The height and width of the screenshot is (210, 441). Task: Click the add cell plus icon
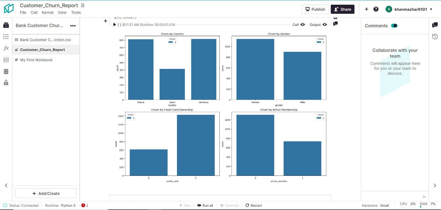tap(106, 21)
